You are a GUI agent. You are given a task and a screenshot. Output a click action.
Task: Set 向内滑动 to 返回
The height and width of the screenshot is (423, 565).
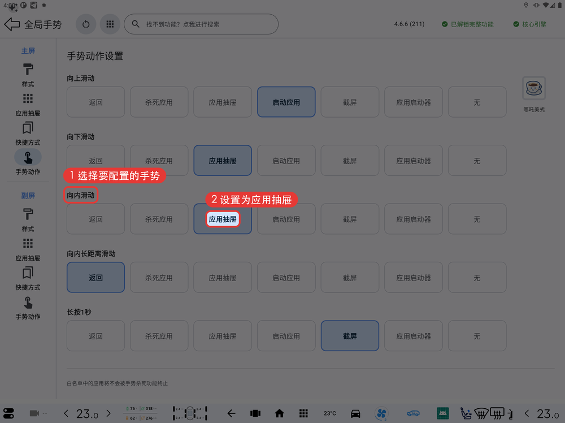(x=95, y=219)
